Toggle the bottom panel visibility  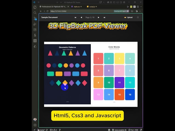pyautogui.click(x=118, y=2)
